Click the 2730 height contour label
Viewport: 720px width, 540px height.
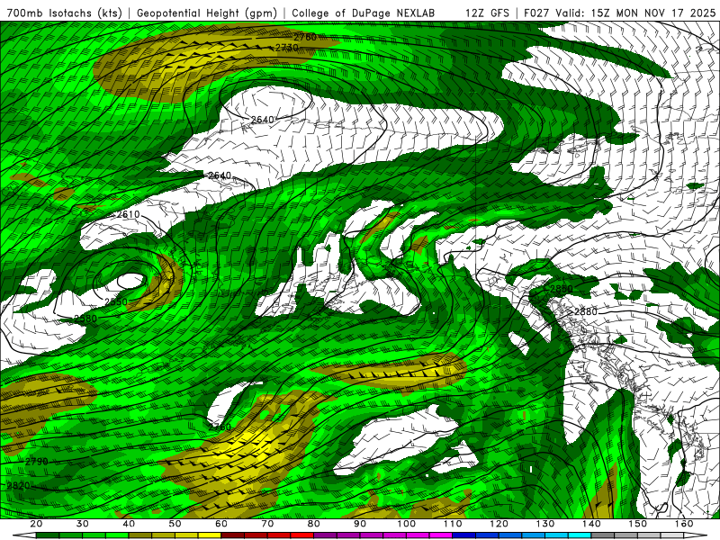(x=287, y=48)
